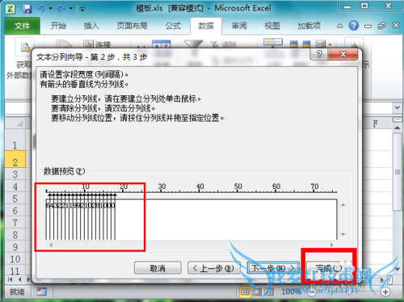The height and width of the screenshot is (302, 404).
Task: Restore down the workbook window icon
Action: point(381,26)
